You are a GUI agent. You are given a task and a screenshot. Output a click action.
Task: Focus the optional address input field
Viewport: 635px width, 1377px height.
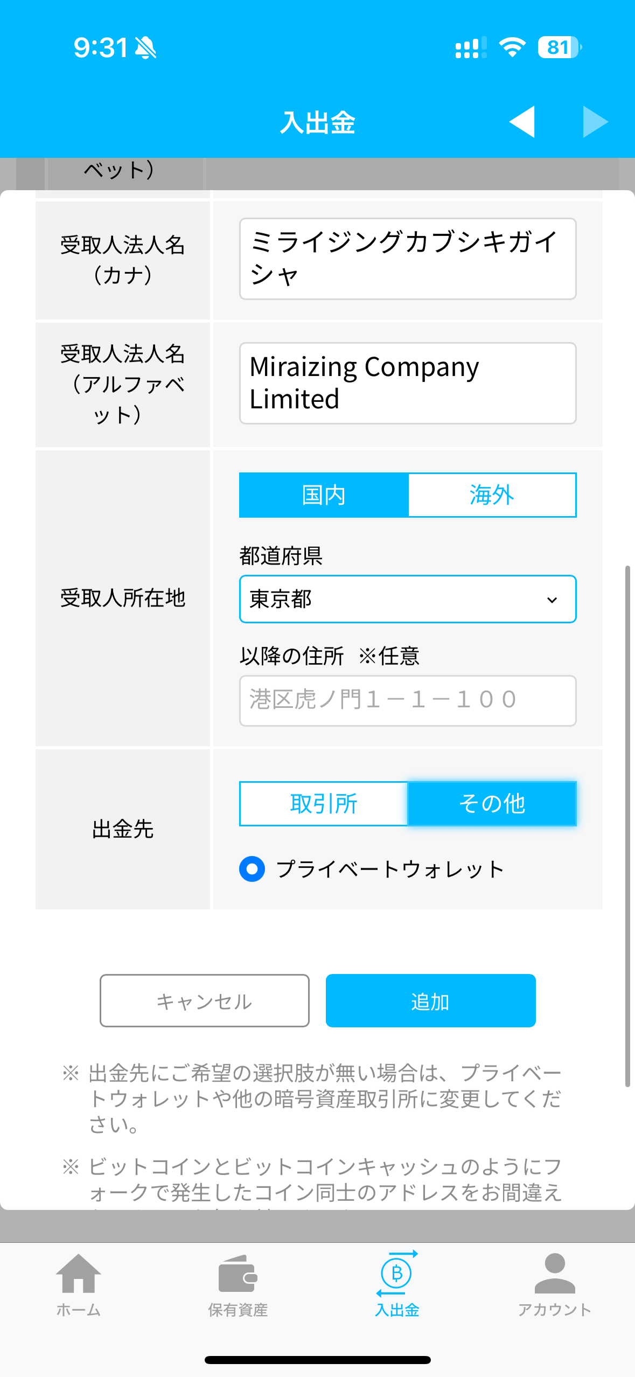408,700
